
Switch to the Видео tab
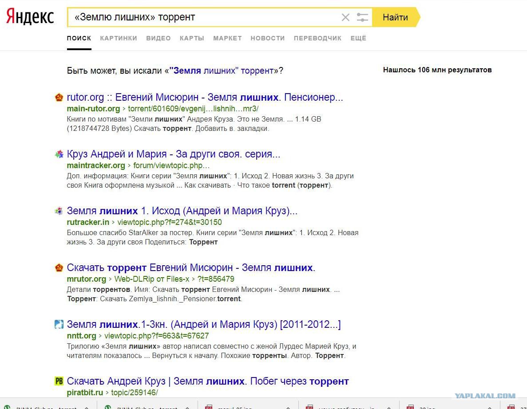tap(158, 38)
